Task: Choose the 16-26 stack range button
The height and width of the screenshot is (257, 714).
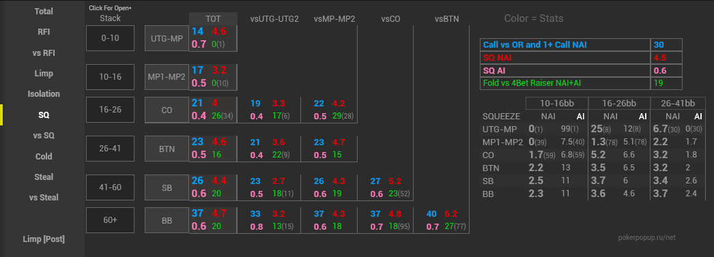Action: click(x=110, y=110)
